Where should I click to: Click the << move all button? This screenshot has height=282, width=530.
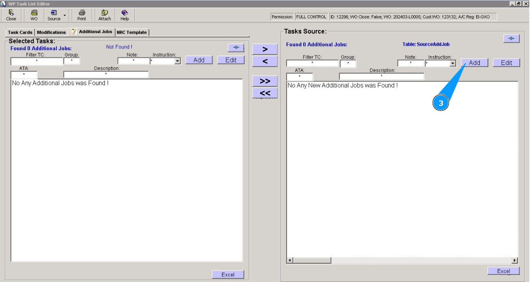point(265,93)
